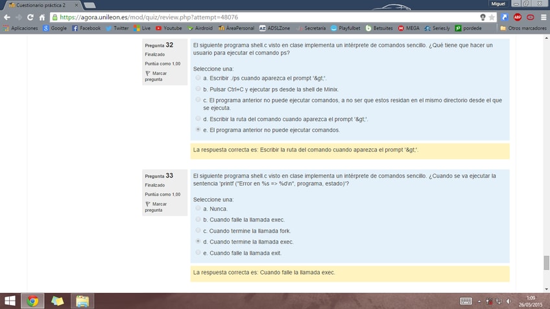Flag question 33 with Marcar pregunta

pyautogui.click(x=156, y=207)
